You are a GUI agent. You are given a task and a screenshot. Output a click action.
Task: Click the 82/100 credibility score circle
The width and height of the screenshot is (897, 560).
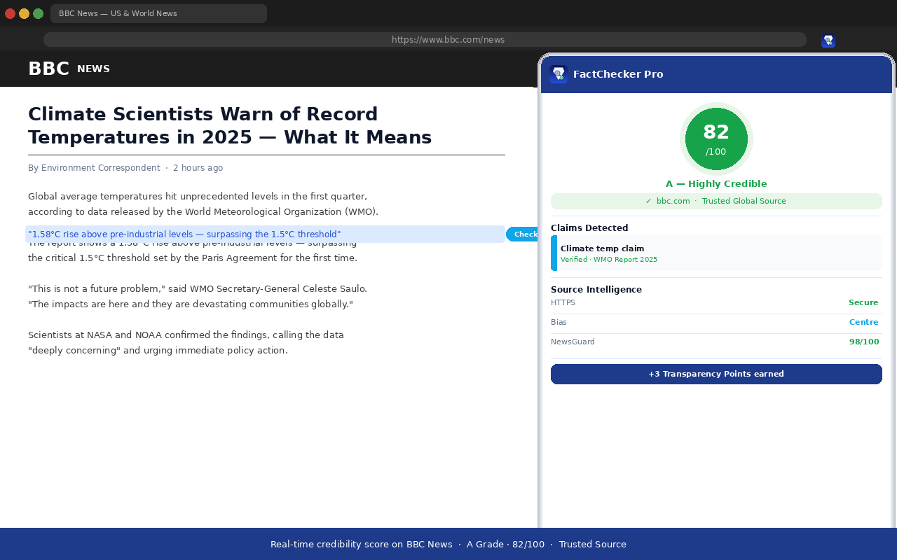[x=716, y=139]
